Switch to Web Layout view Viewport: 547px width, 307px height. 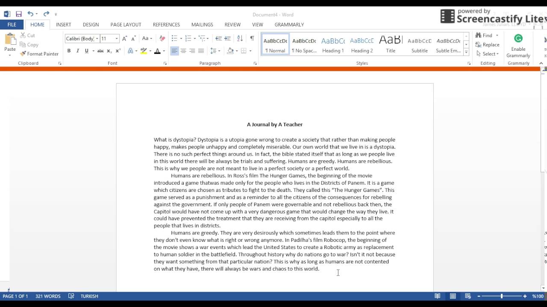pos(468,296)
